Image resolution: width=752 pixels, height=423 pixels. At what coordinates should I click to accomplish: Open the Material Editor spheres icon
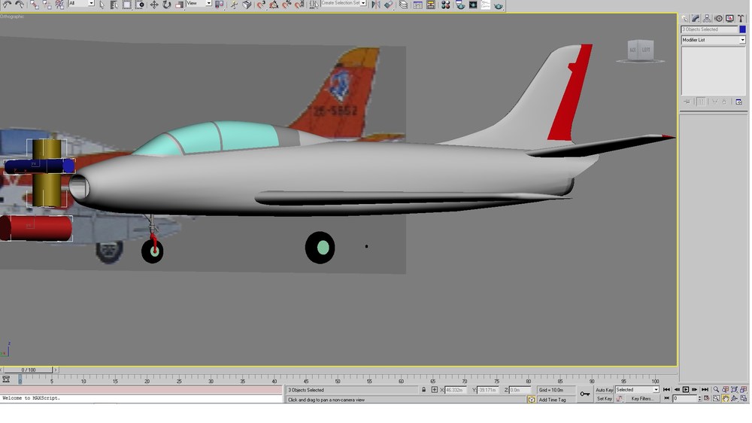(445, 5)
